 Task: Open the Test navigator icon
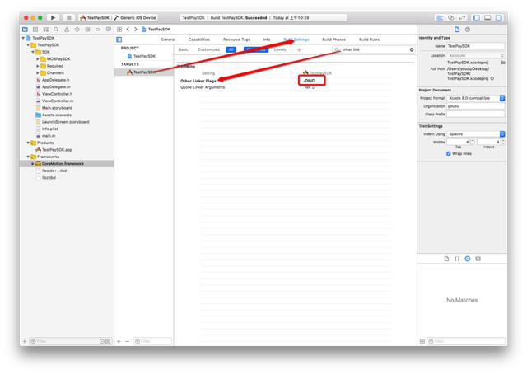(x=77, y=30)
